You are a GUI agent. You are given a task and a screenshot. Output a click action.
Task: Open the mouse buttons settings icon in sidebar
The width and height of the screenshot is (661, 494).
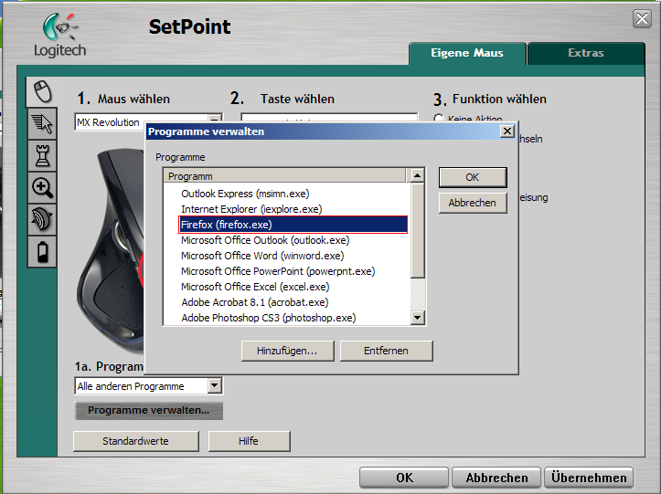tap(42, 91)
